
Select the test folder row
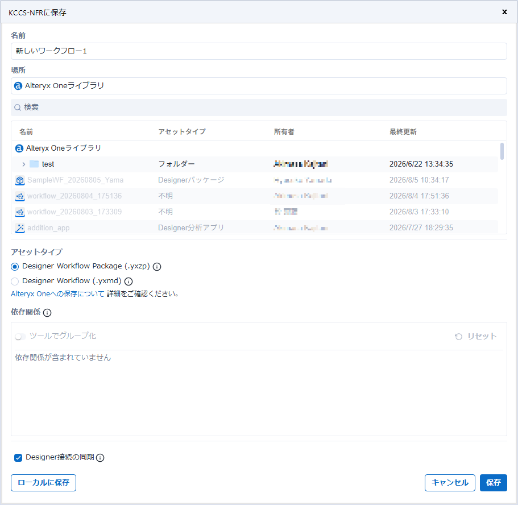coord(256,164)
